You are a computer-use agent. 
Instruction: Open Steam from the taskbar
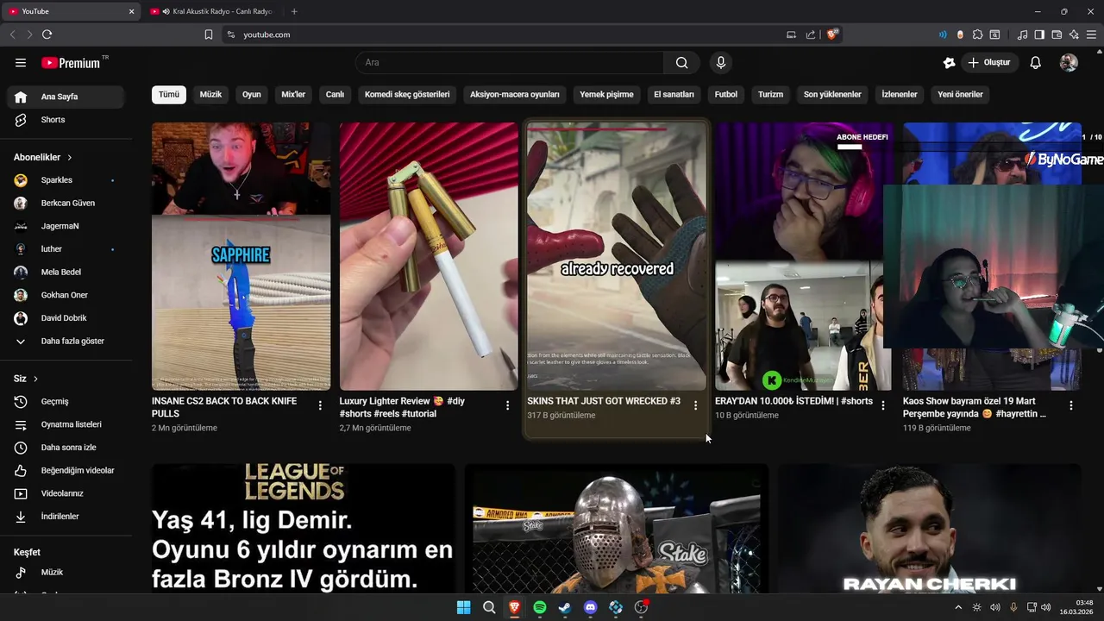(x=564, y=607)
